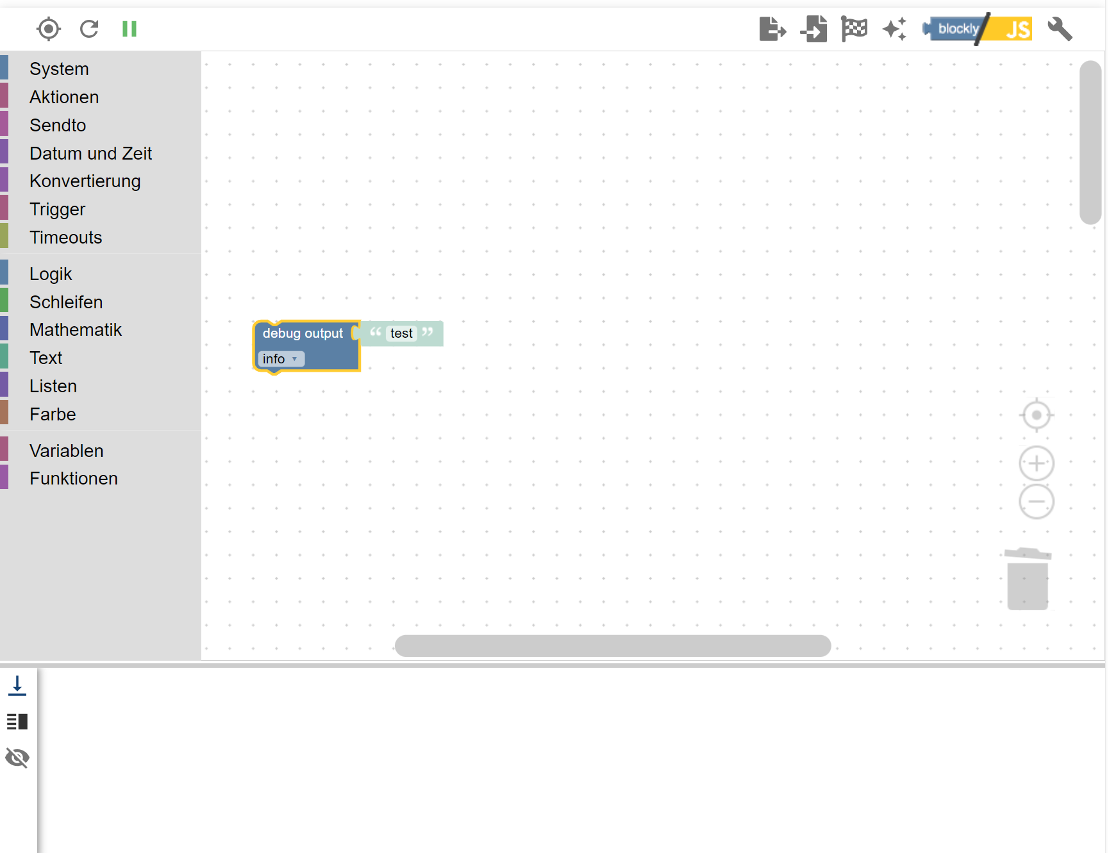Zoom in with the plus circle icon

click(1037, 463)
